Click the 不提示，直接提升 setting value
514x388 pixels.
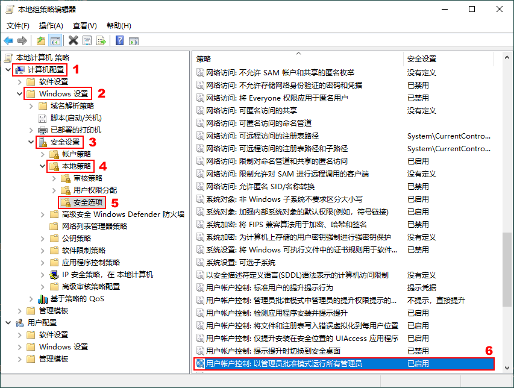tap(436, 301)
